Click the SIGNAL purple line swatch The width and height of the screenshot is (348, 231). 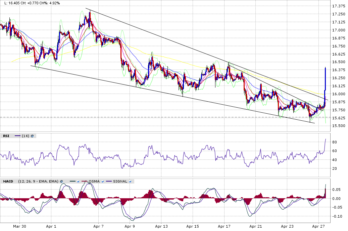[x=109, y=182]
